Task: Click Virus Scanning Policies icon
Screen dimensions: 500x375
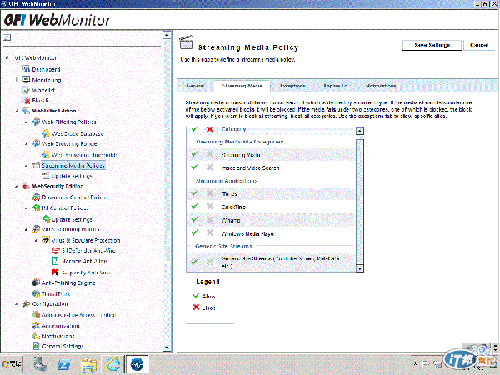Action: point(36,229)
